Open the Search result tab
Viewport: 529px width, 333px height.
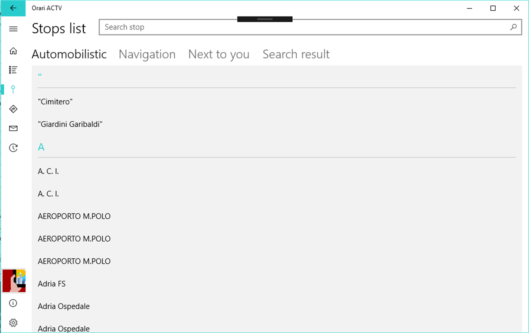click(296, 54)
